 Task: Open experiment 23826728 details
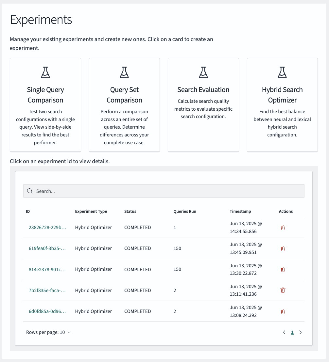[47, 228]
